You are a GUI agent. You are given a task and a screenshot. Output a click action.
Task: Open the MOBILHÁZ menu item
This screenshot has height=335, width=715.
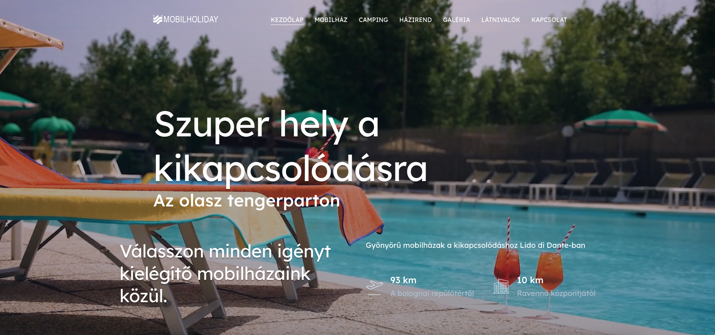point(331,20)
